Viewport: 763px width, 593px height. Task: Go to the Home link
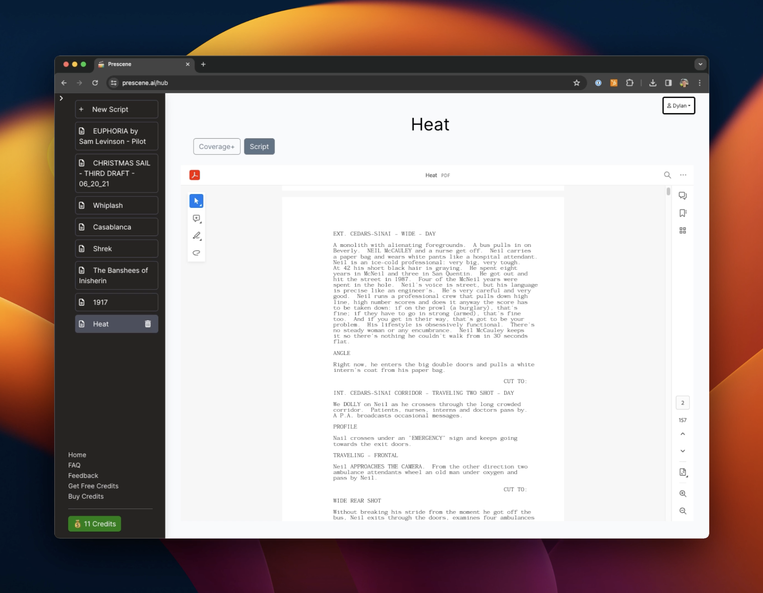[x=77, y=455]
